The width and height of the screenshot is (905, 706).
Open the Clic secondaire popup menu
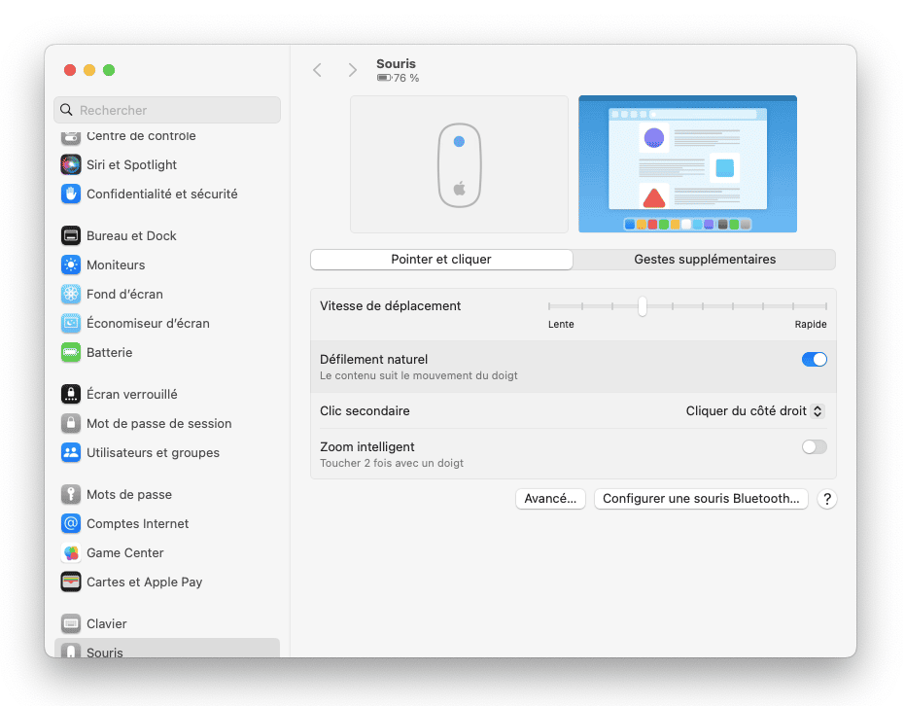pyautogui.click(x=755, y=411)
